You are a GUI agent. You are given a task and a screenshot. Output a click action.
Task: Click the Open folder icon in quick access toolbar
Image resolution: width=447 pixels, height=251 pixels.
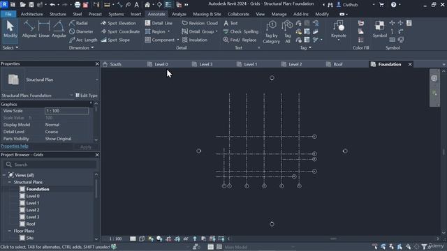[22, 5]
